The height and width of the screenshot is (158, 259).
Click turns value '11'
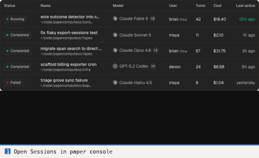tap(197, 35)
